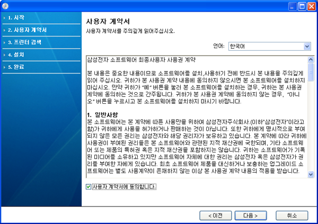Click the license text scroll down arrow
The image size is (318, 224).
(x=311, y=174)
